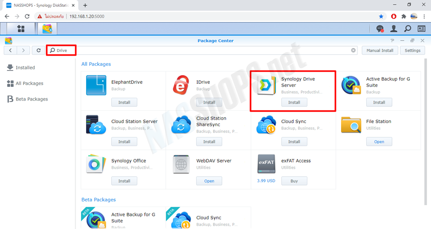Image resolution: width=431 pixels, height=229 pixels.
Task: Open WebDAV Server
Action: point(209,181)
